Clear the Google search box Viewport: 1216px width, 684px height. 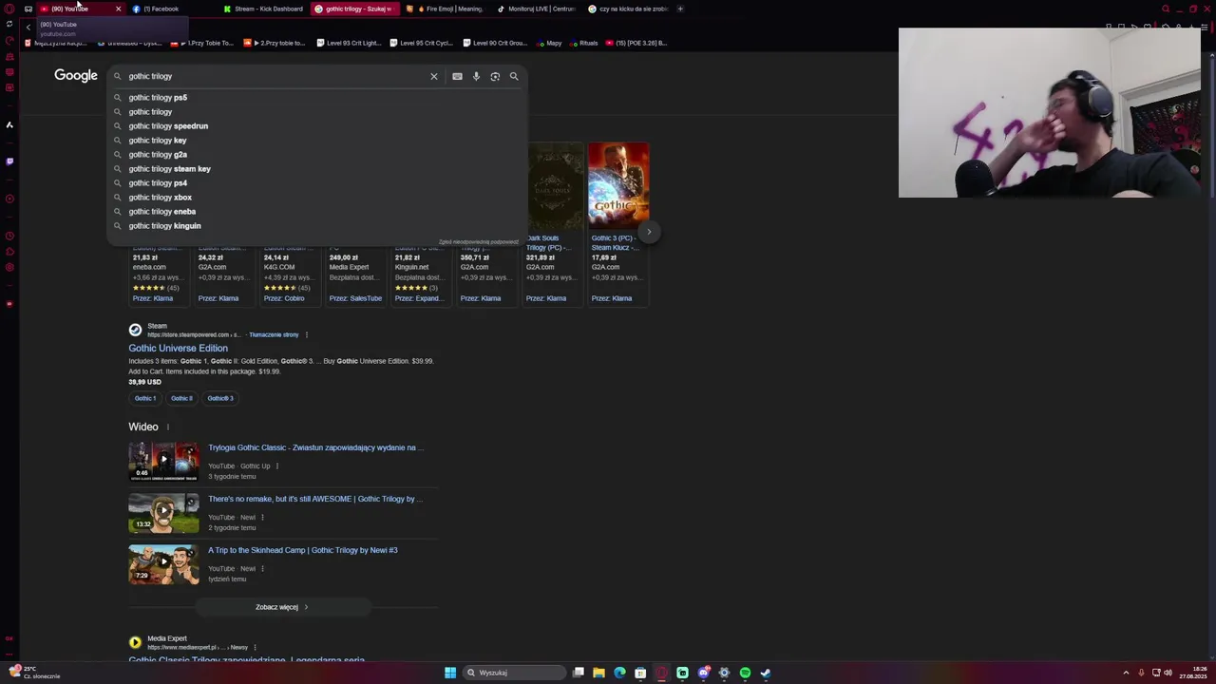(x=434, y=76)
